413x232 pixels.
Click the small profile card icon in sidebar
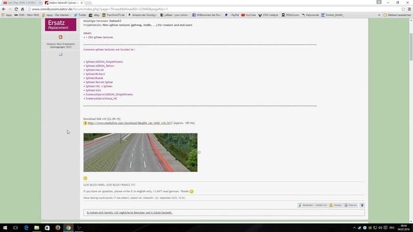(x=61, y=54)
